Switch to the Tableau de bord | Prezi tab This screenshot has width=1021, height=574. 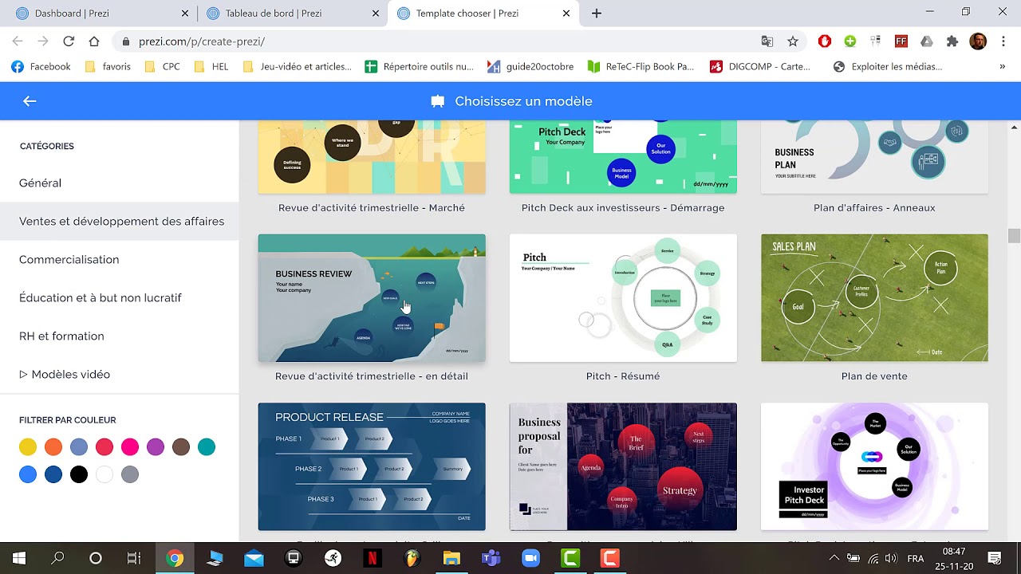[x=292, y=14]
